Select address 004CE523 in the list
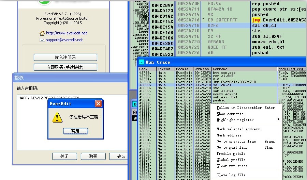307x180 pixels. tap(162, 54)
